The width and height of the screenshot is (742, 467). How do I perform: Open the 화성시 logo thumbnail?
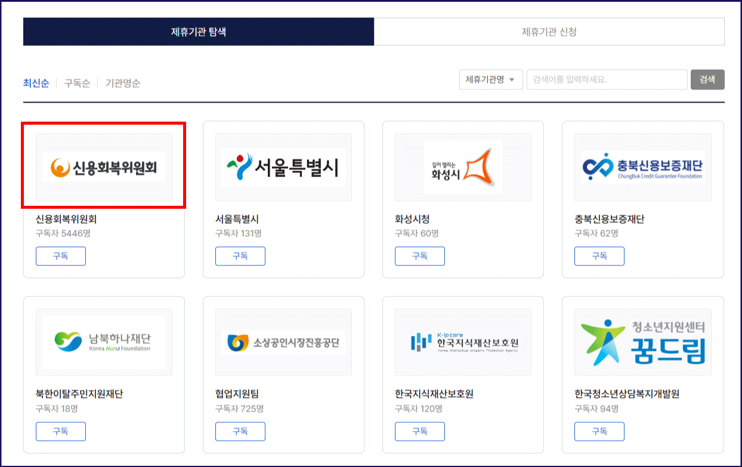coord(463,167)
